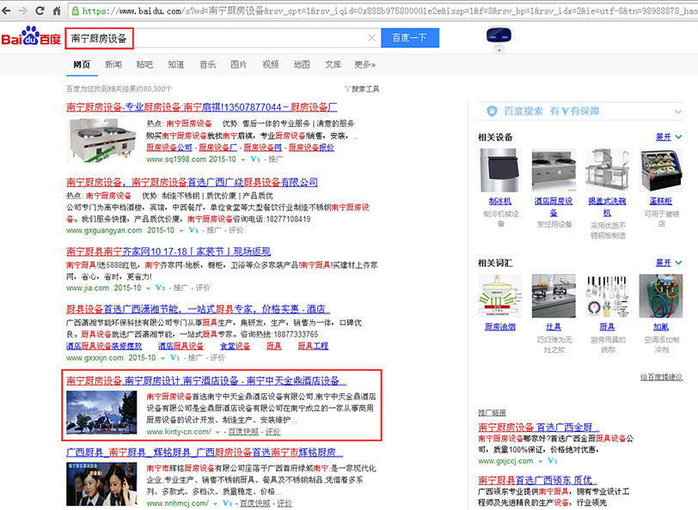Click the V1 badge next to www.gxxxjn.com
Screen dimensions: 698x510
tap(174, 358)
